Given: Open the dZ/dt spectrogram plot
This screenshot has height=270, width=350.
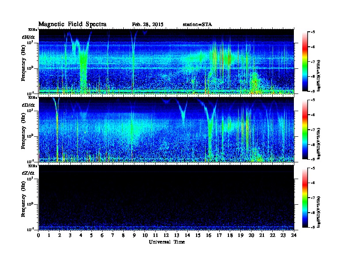Looking at the screenshot, I should coord(166,198).
